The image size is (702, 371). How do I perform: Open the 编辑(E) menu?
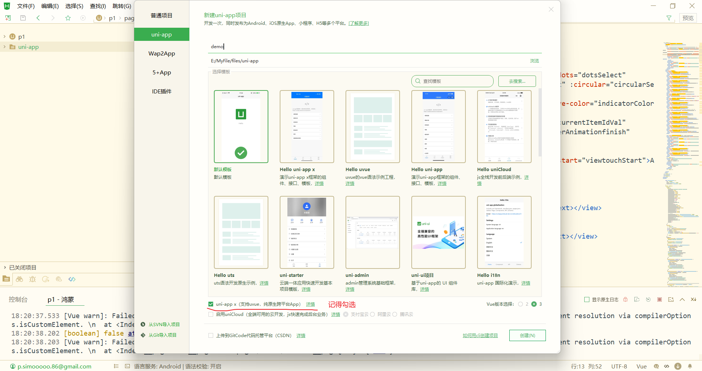pyautogui.click(x=50, y=6)
